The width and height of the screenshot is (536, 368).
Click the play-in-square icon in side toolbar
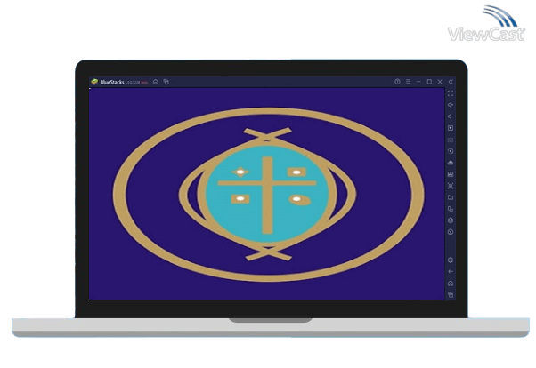click(451, 128)
